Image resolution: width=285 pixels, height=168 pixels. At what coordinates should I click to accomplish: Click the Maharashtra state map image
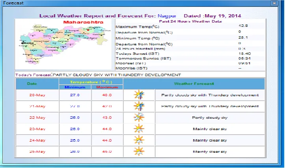(x=63, y=44)
